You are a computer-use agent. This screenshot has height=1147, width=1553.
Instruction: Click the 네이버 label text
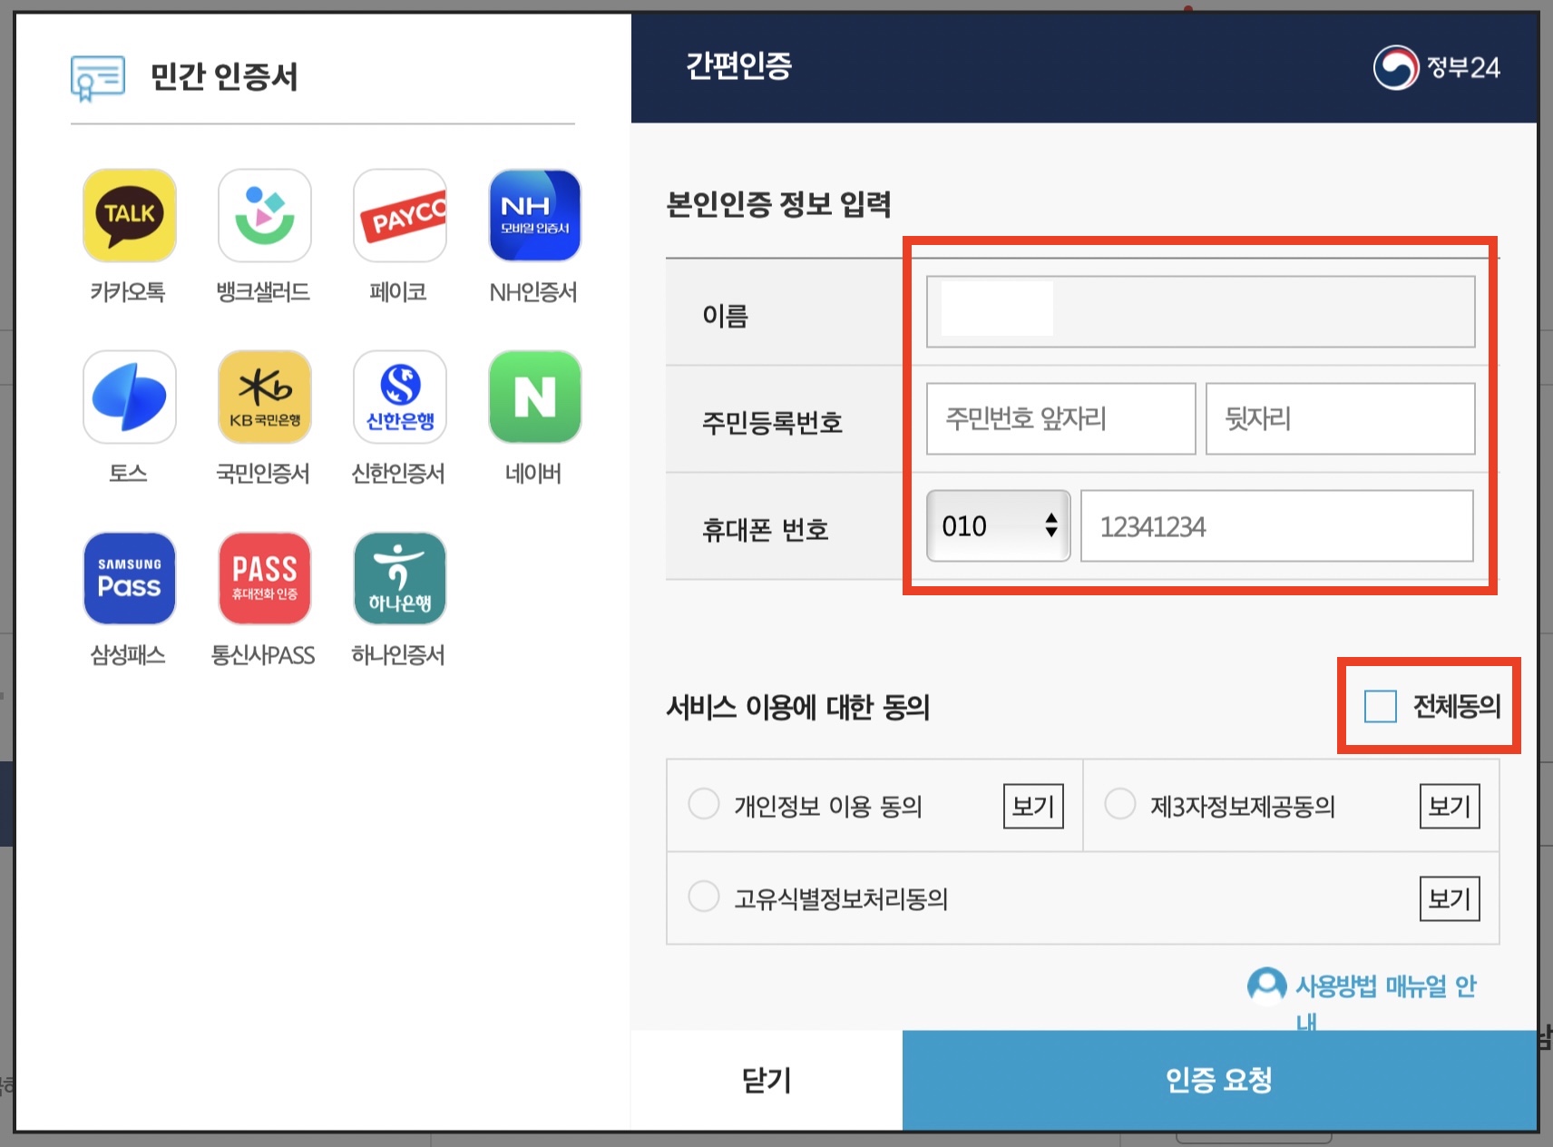pos(533,473)
